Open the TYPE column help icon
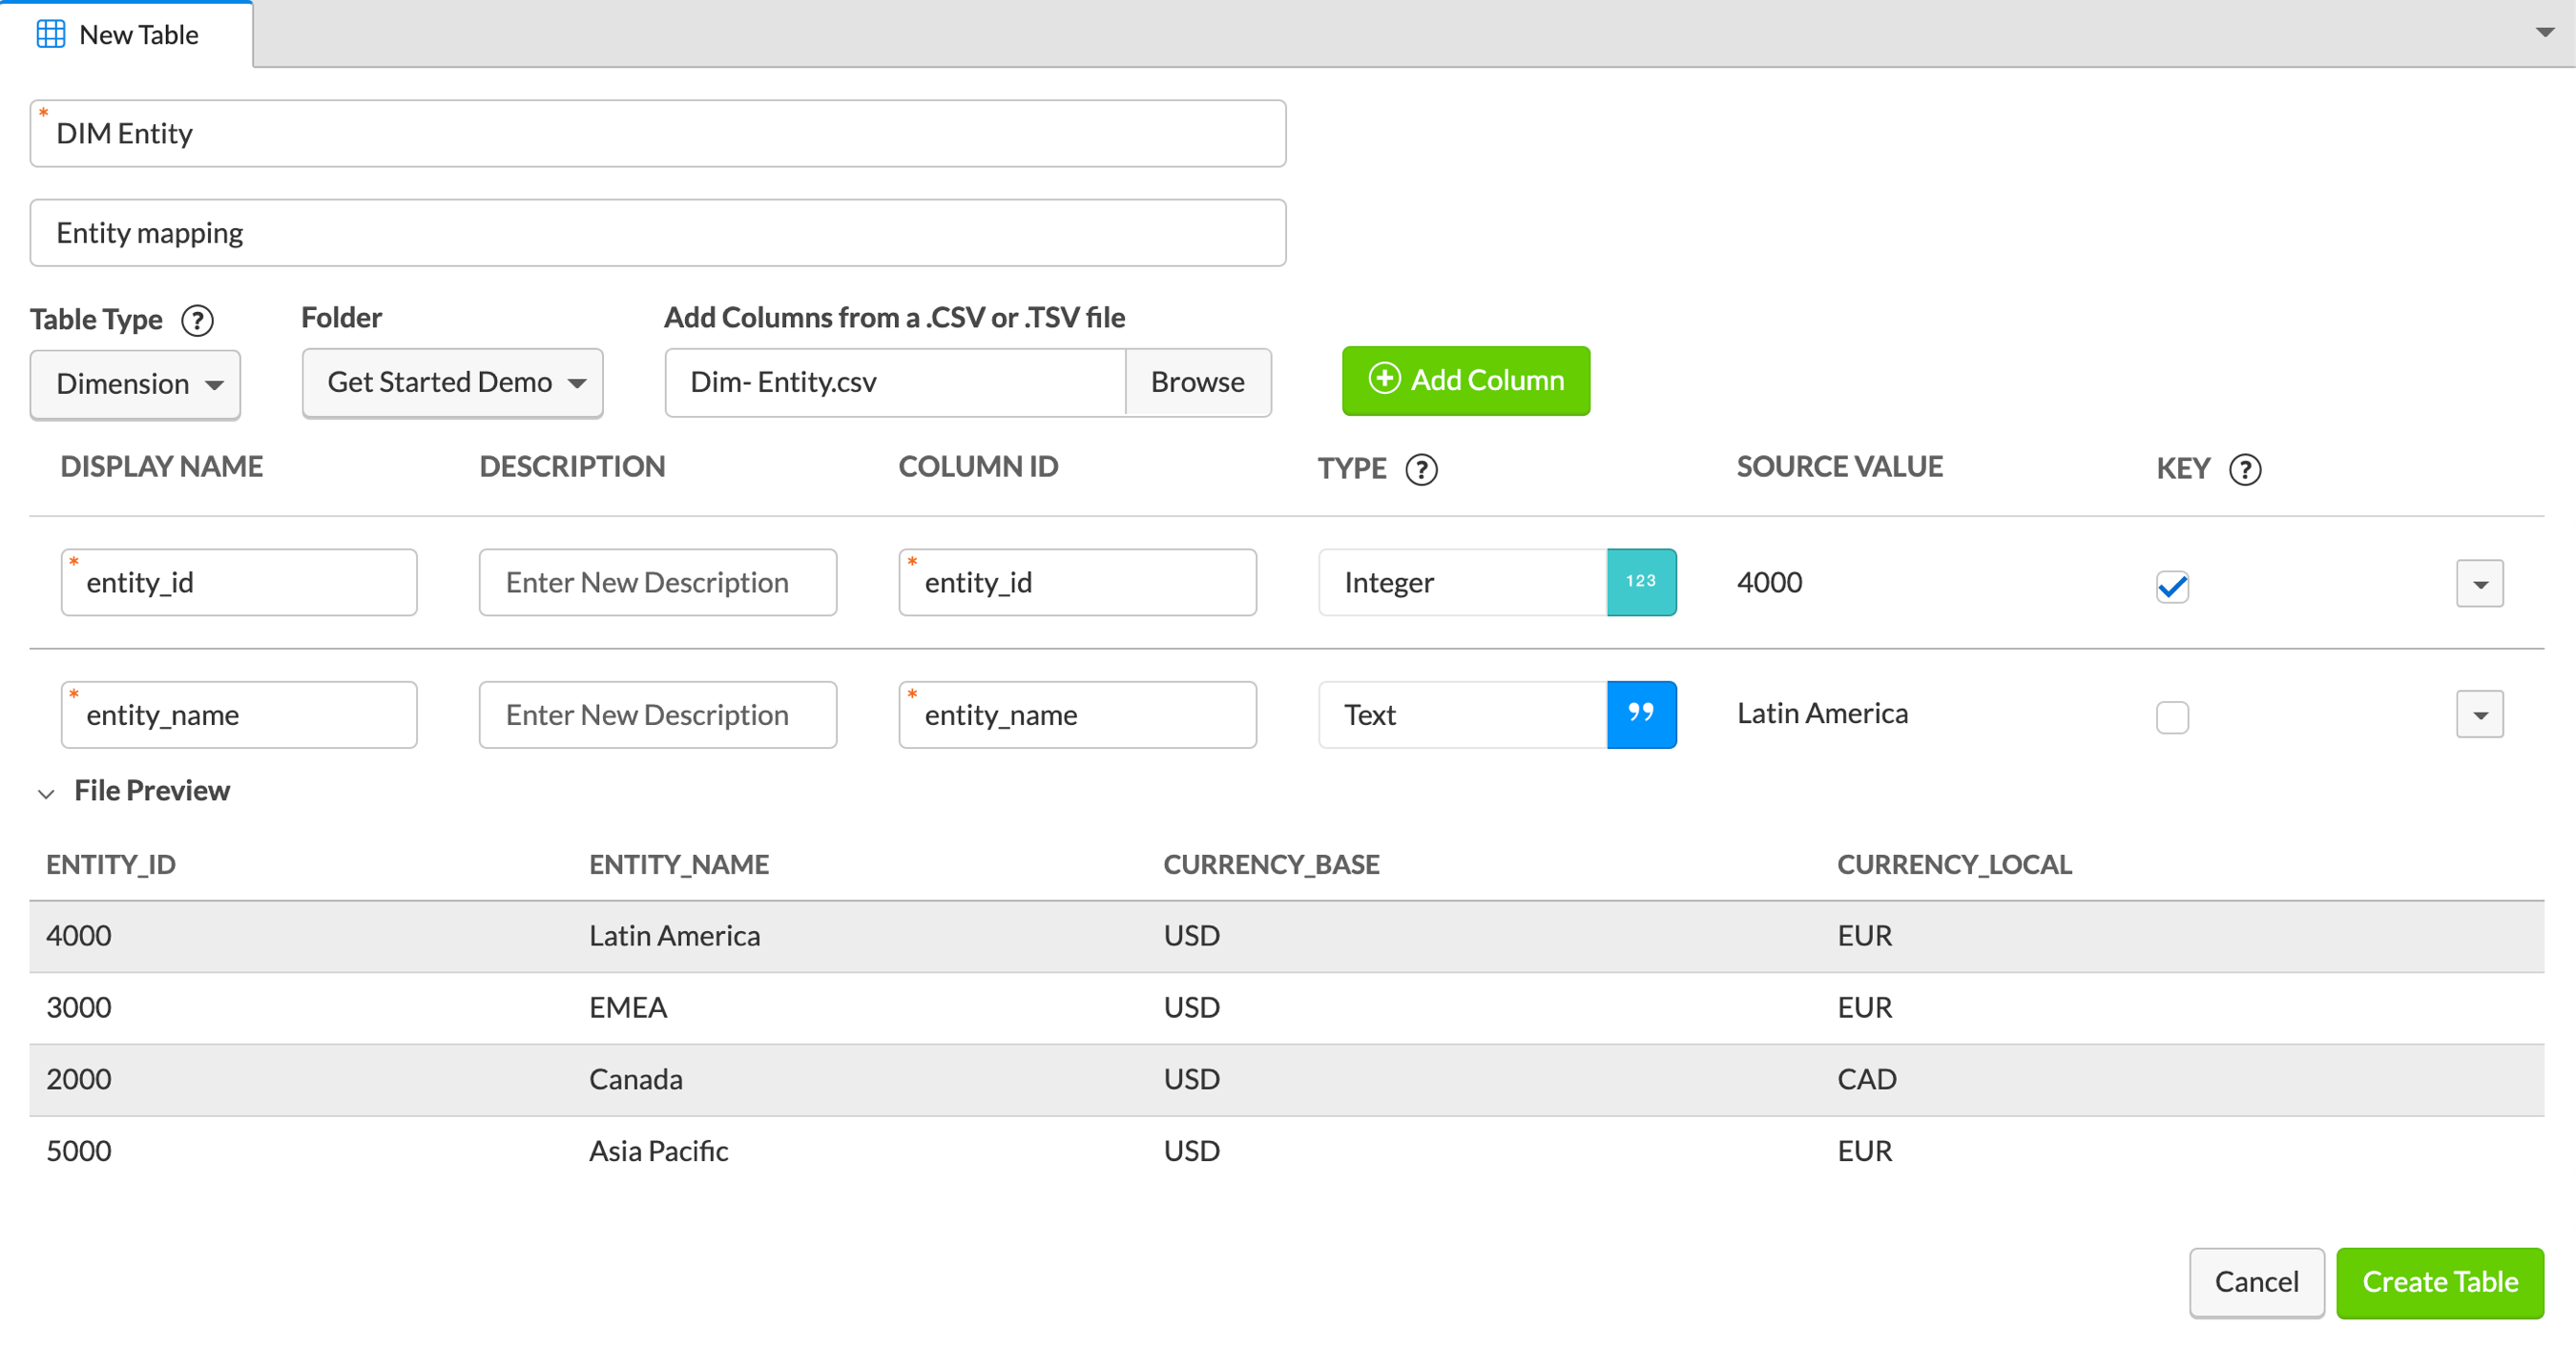The image size is (2576, 1347). pyautogui.click(x=1422, y=469)
